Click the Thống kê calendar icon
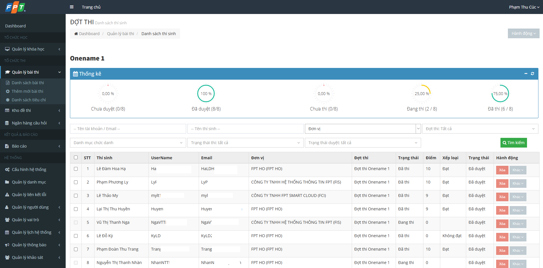This screenshot has height=268, width=543. tap(75, 74)
